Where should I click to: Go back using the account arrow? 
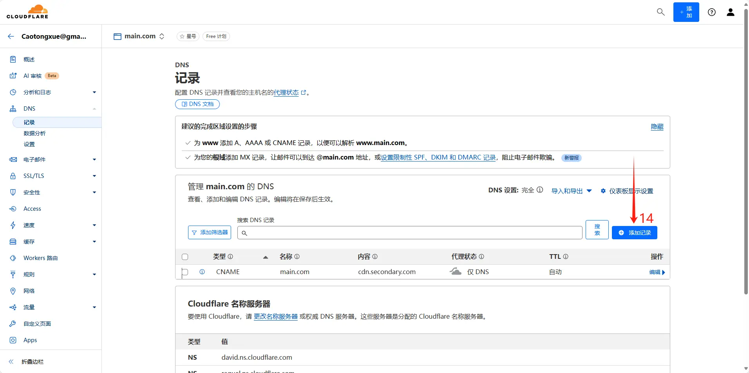coord(11,36)
